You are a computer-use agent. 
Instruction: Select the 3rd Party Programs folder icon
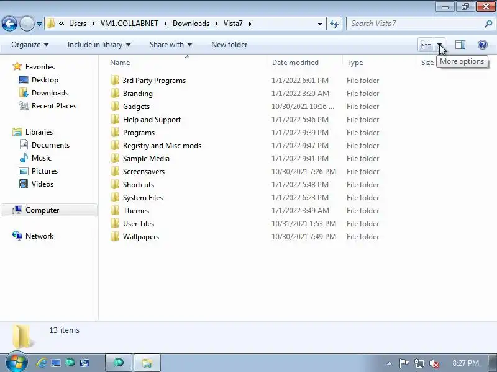pyautogui.click(x=116, y=81)
